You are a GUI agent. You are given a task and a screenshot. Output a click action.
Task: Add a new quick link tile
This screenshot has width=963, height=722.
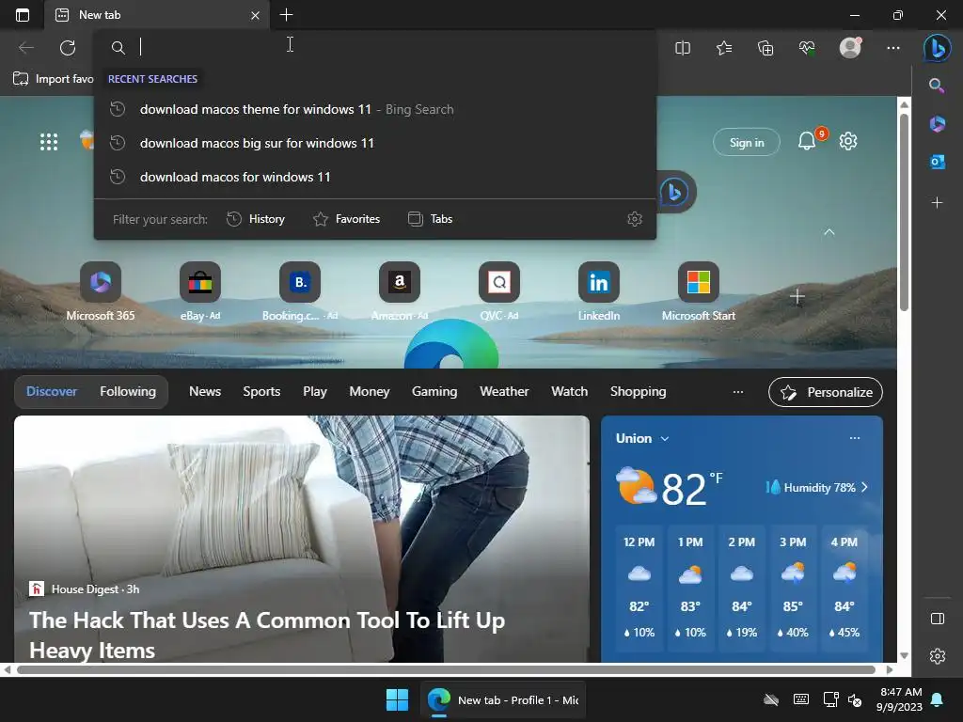(797, 297)
